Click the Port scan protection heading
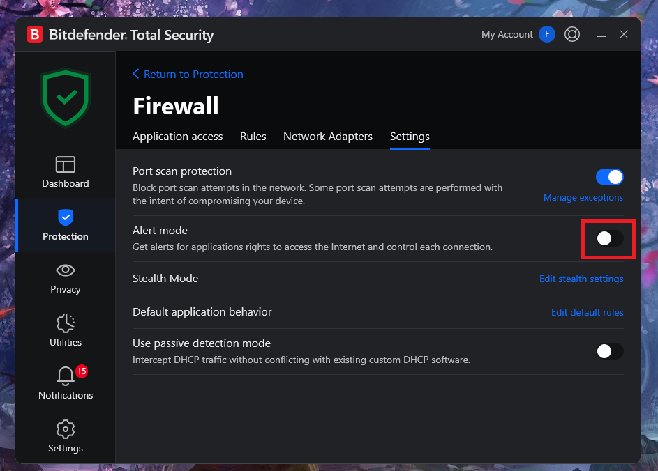658x471 pixels. [182, 171]
